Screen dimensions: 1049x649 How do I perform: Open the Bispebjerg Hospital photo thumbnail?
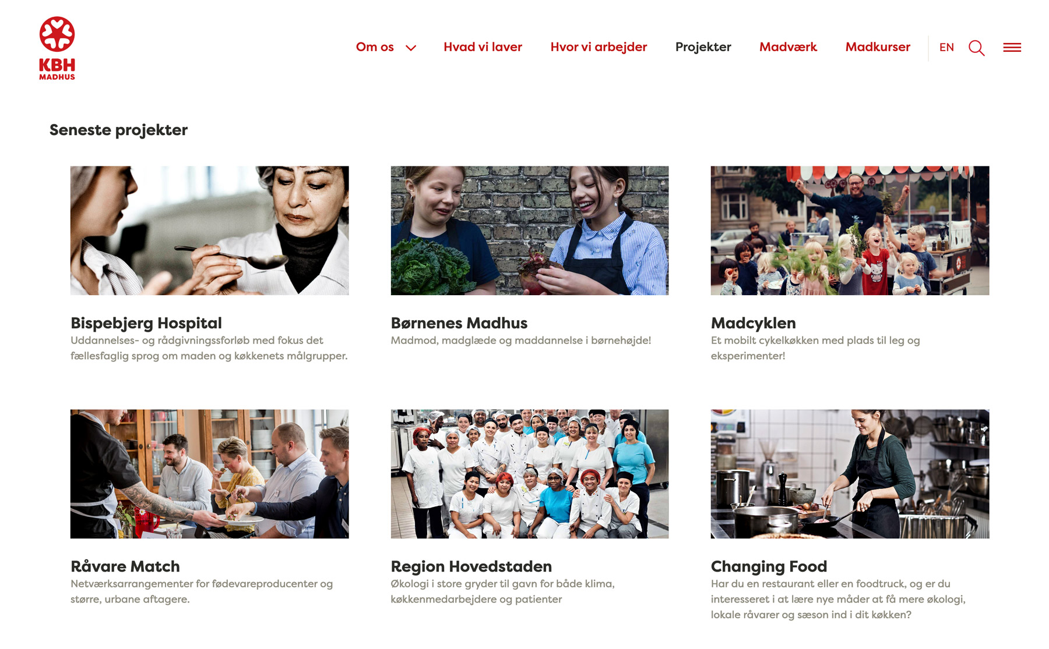click(210, 230)
